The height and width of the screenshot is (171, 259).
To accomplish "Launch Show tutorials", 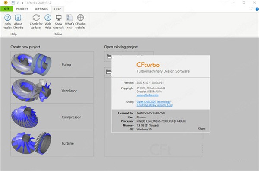I will point(58,22).
